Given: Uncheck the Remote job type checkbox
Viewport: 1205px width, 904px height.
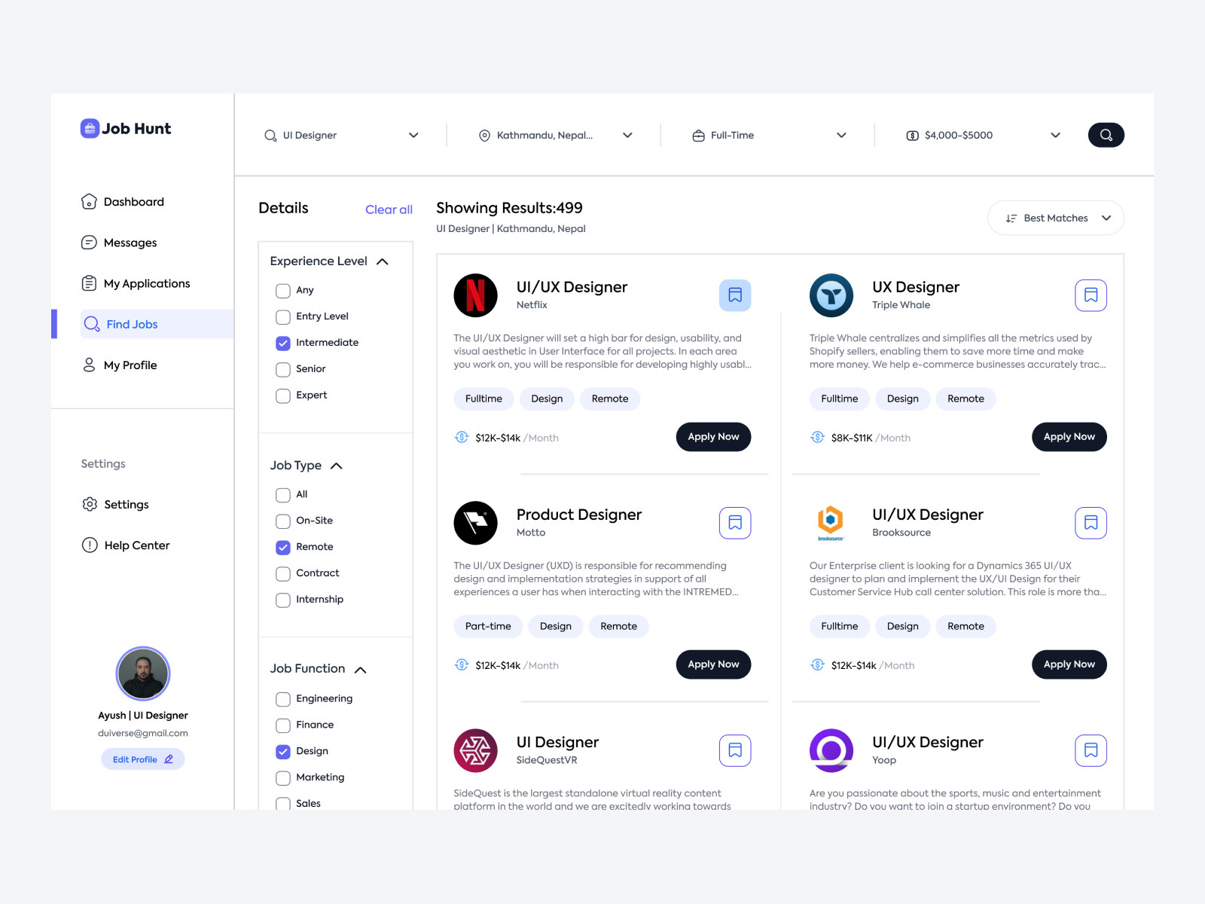Looking at the screenshot, I should pyautogui.click(x=283, y=548).
